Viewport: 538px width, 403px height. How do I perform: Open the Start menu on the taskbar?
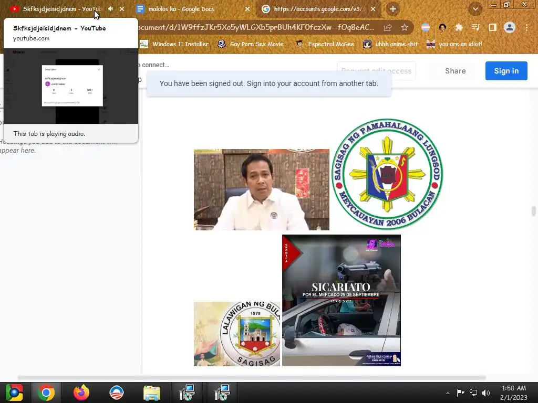pos(14,393)
